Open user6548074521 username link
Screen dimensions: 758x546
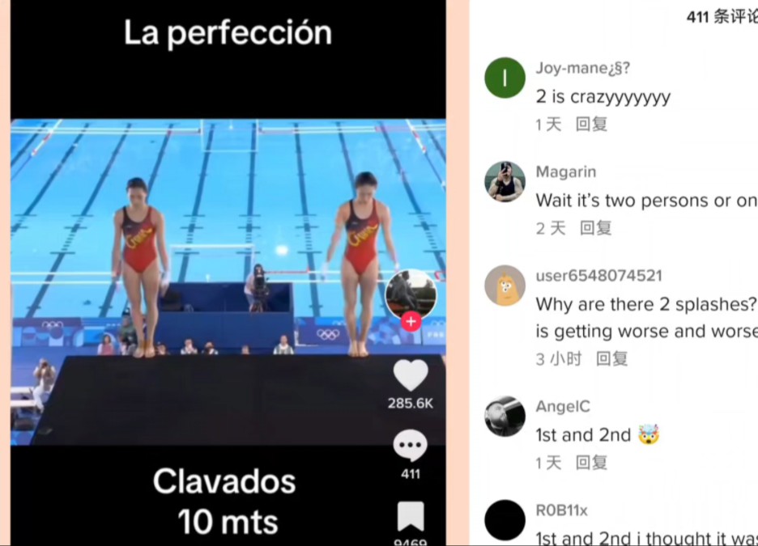click(x=598, y=276)
